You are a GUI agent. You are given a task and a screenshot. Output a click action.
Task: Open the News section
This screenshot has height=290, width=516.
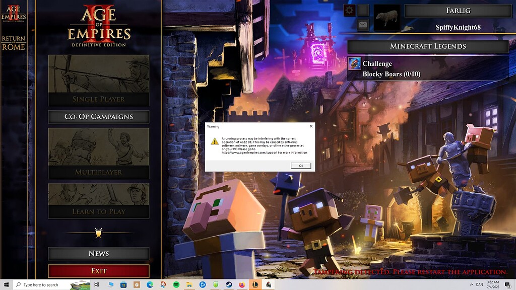point(99,253)
